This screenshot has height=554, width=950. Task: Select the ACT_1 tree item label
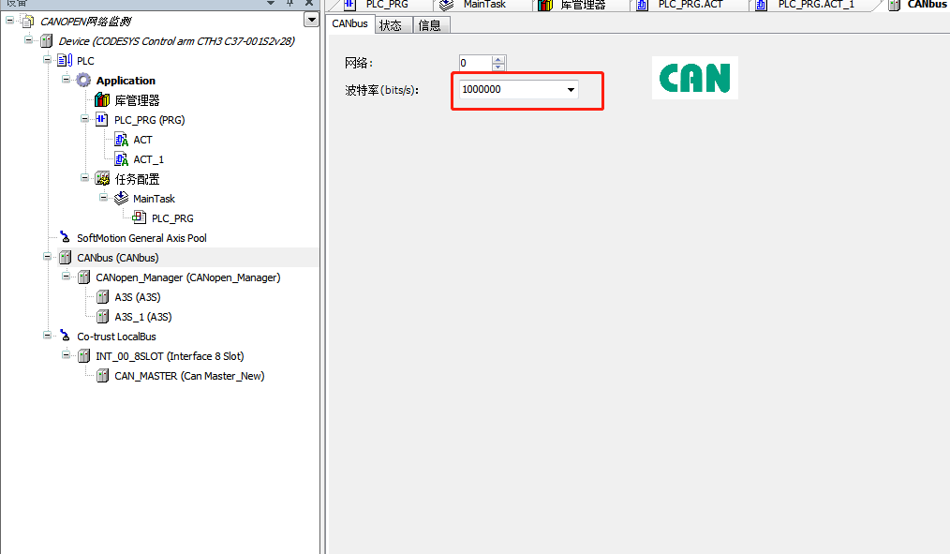coord(148,159)
